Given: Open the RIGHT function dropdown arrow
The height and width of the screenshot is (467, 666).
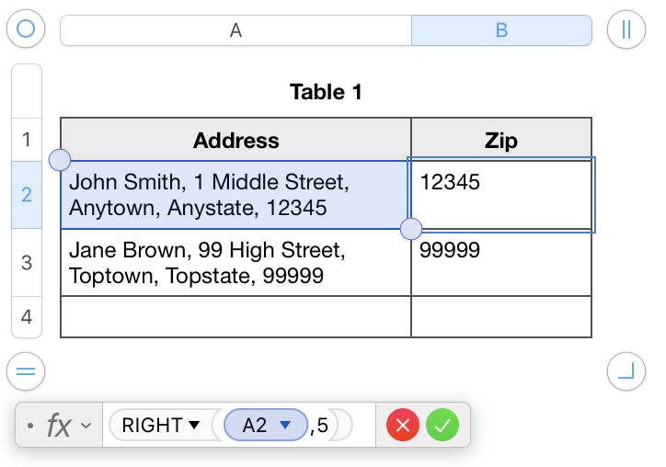Looking at the screenshot, I should coord(194,426).
